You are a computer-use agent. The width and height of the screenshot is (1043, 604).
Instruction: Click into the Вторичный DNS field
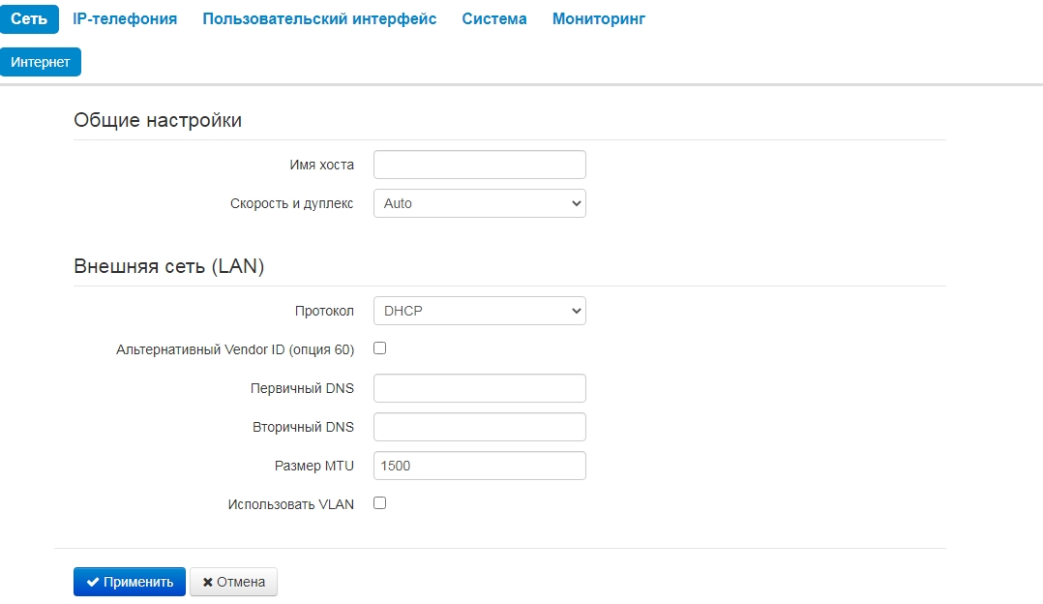click(x=479, y=427)
